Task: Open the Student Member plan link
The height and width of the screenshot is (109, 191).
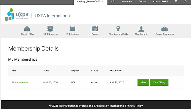Action: click(20, 82)
